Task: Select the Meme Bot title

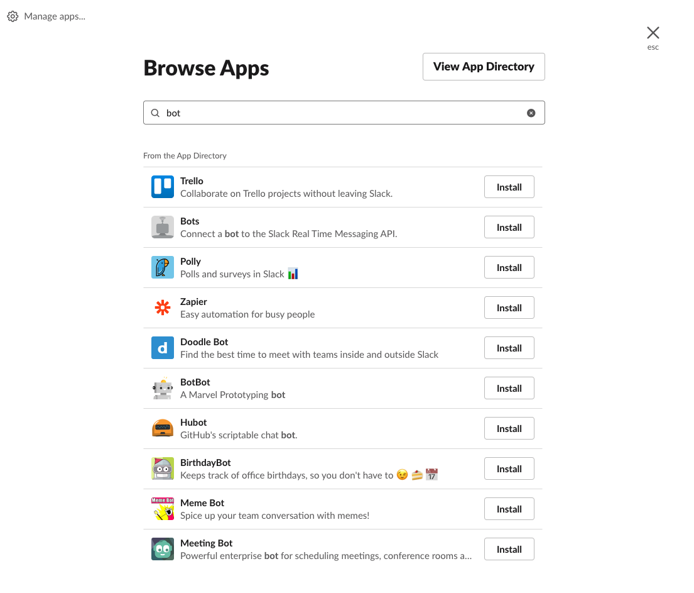Action: click(202, 503)
